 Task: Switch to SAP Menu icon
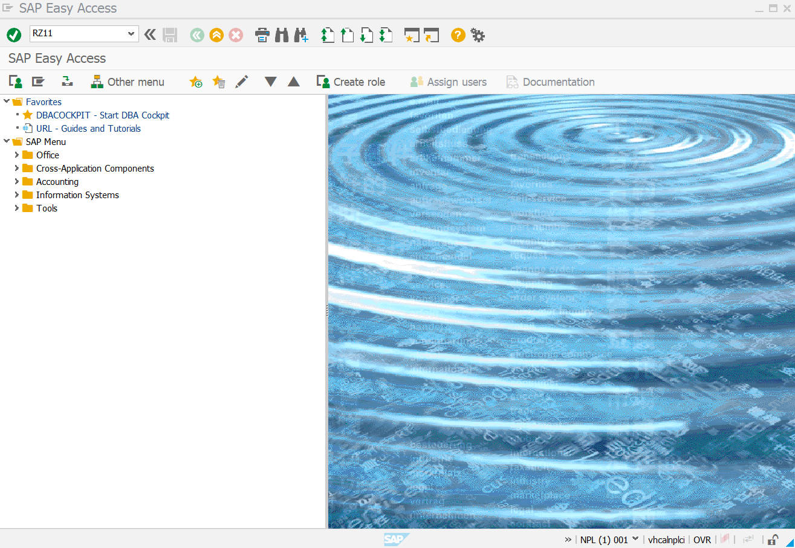click(38, 82)
